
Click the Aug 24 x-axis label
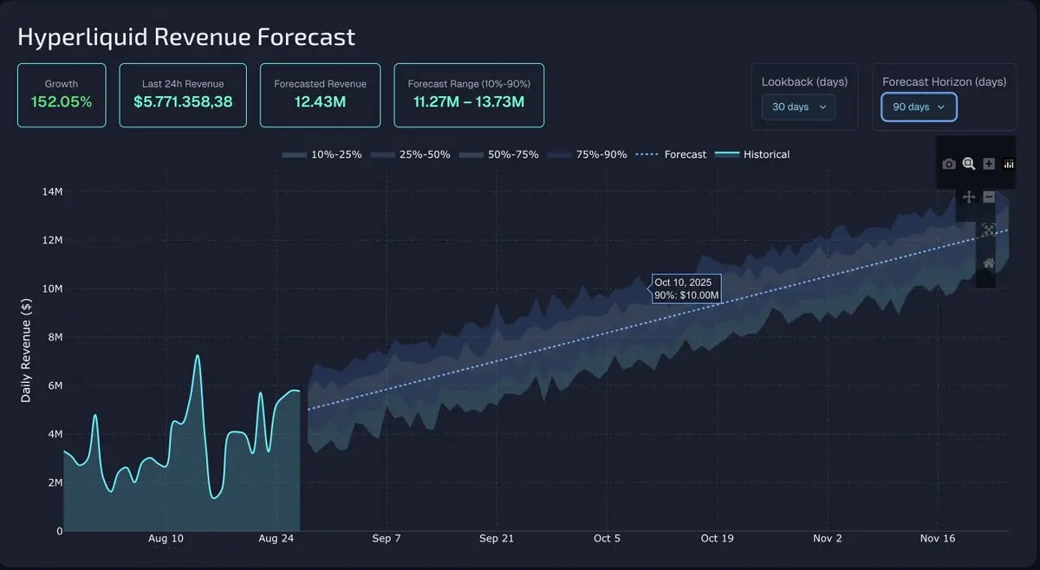(276, 538)
